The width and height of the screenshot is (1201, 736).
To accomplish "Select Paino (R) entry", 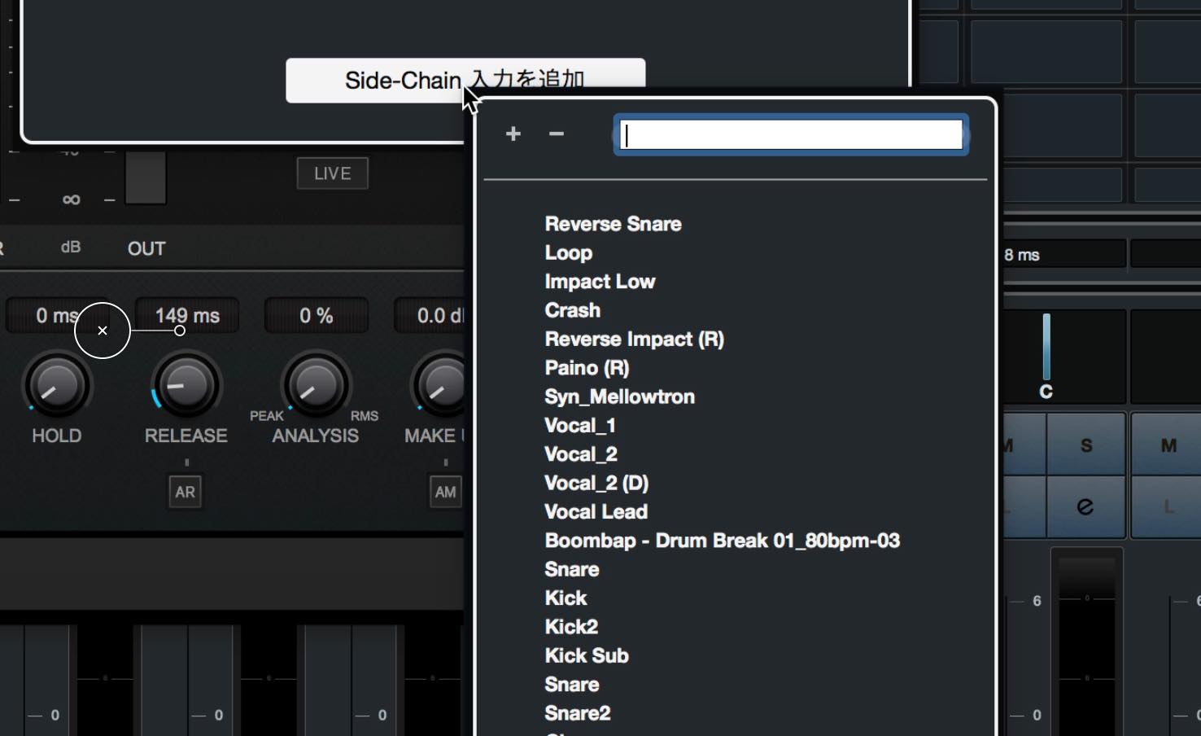I will [x=587, y=368].
